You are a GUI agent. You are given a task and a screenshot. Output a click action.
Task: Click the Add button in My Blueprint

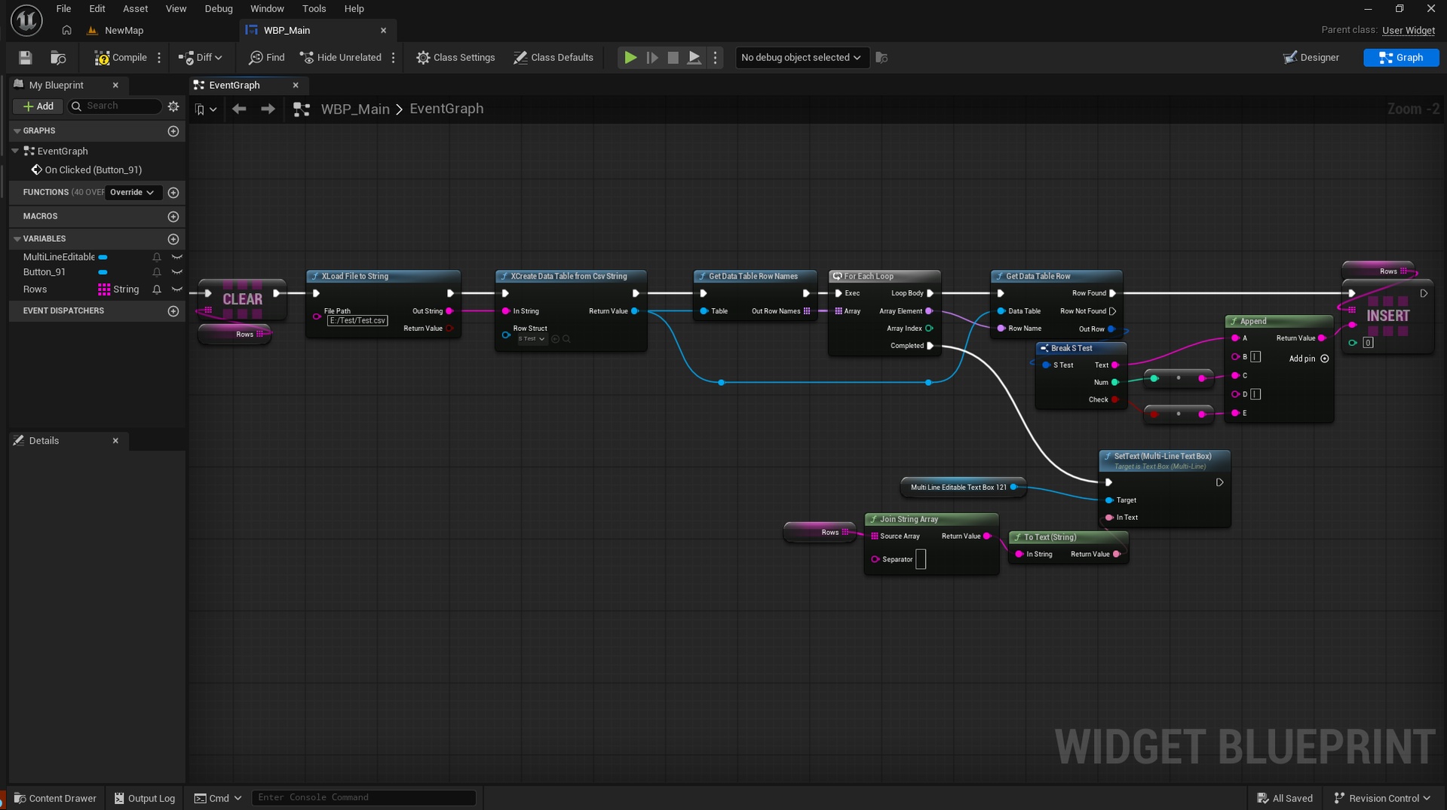coord(38,106)
